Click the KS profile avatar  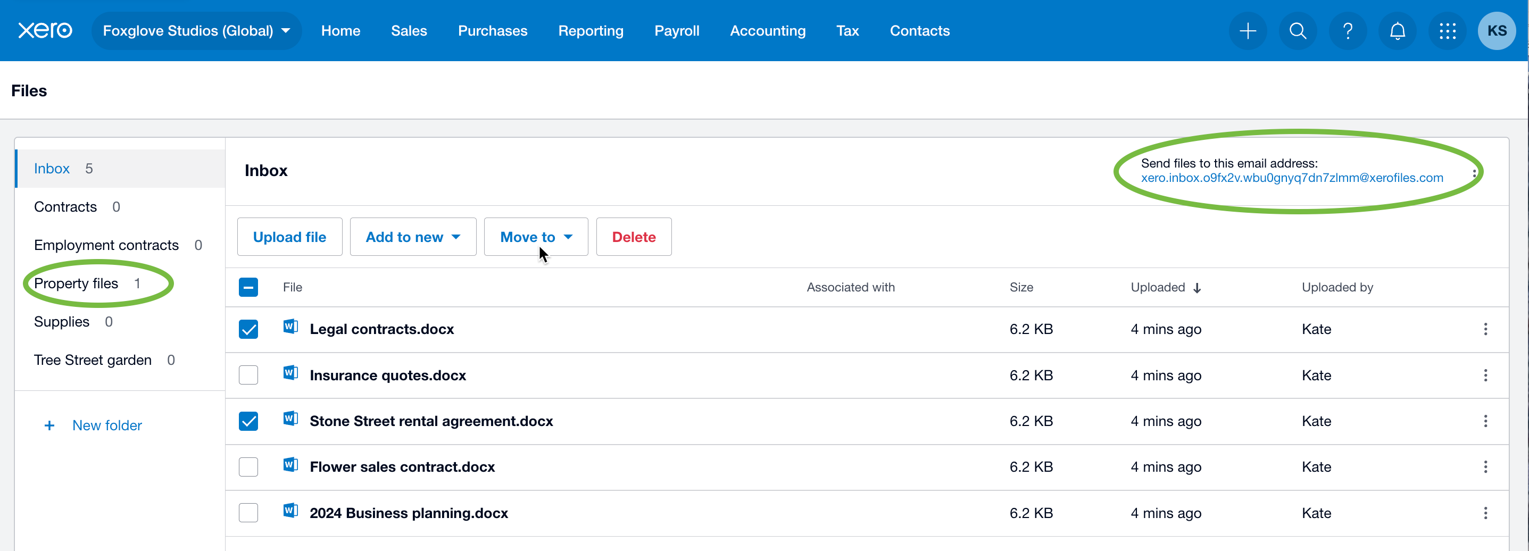pyautogui.click(x=1497, y=31)
